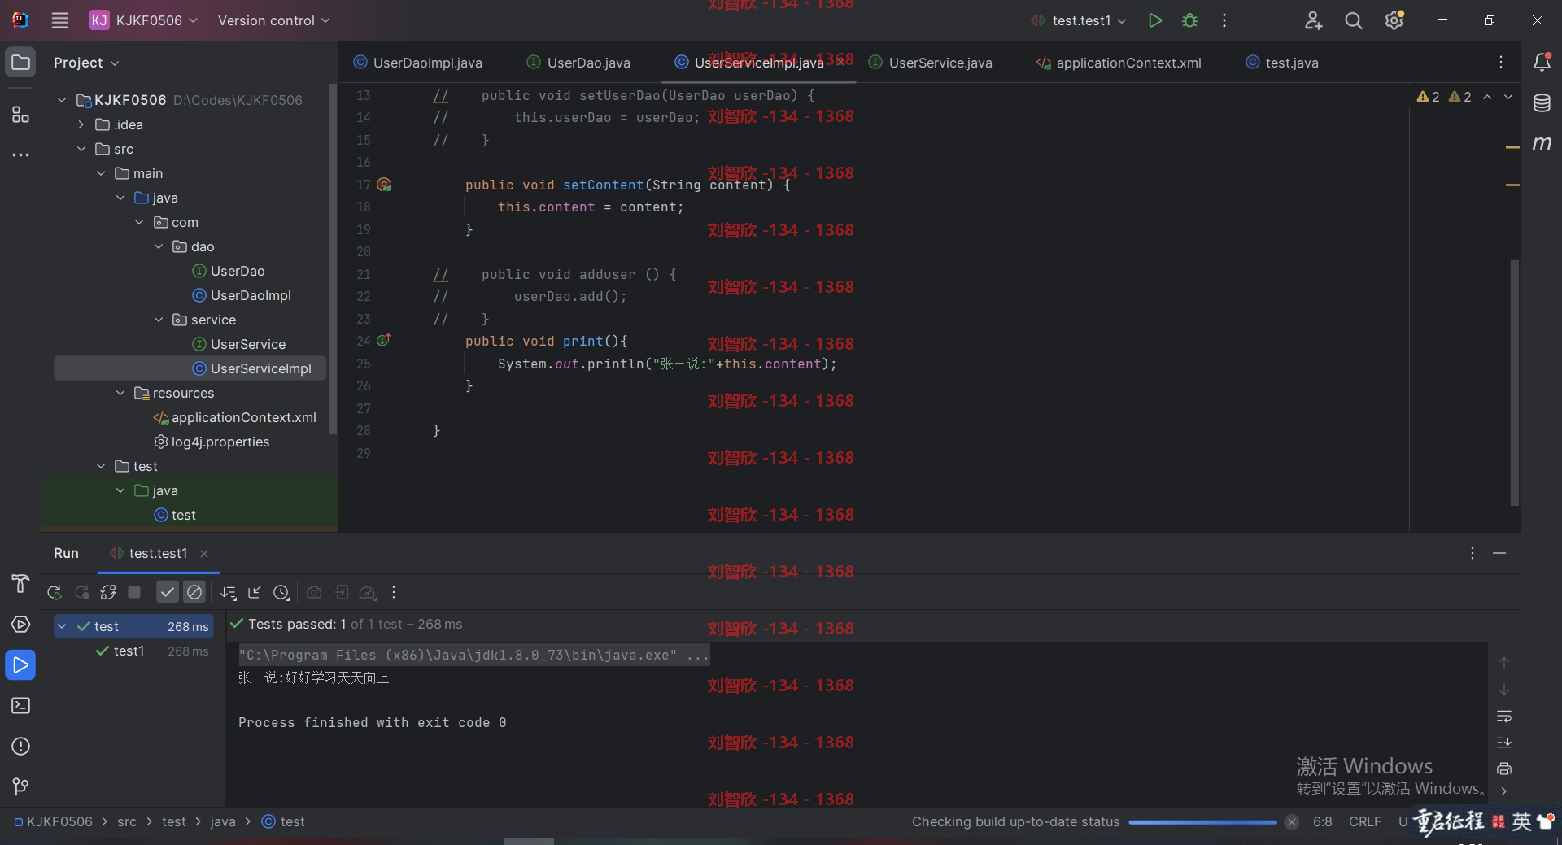The width and height of the screenshot is (1562, 845).
Task: Go to next highlighted problem arrow
Action: tap(1508, 97)
